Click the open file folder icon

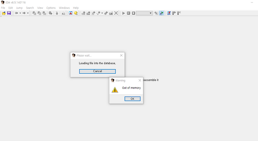point(4,13)
